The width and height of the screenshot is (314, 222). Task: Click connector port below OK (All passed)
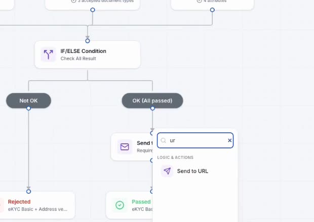point(152,108)
